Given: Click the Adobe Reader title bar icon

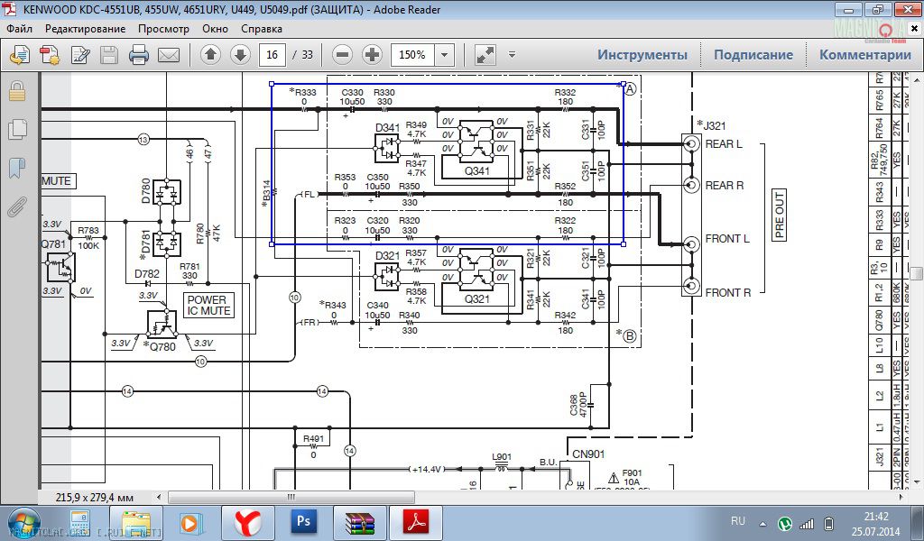Looking at the screenshot, I should (x=11, y=10).
